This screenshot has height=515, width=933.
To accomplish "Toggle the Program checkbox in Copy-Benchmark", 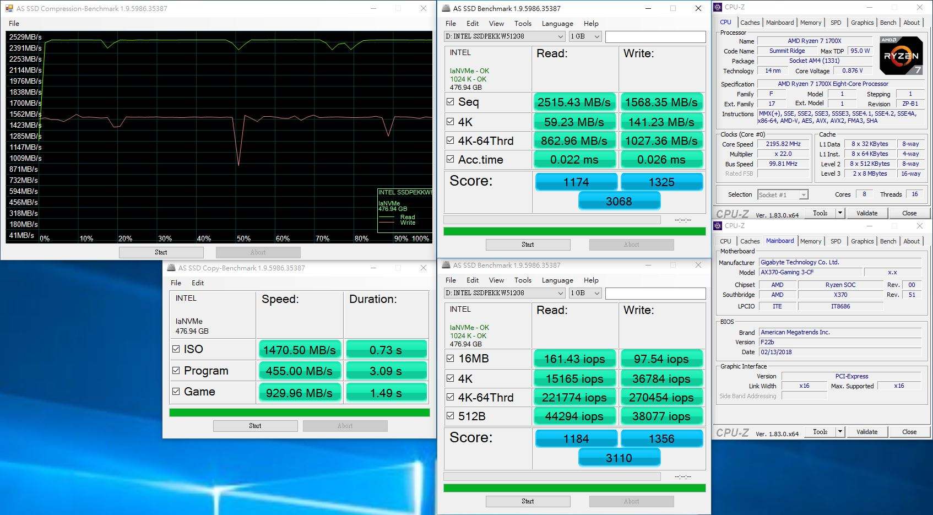I will point(176,370).
